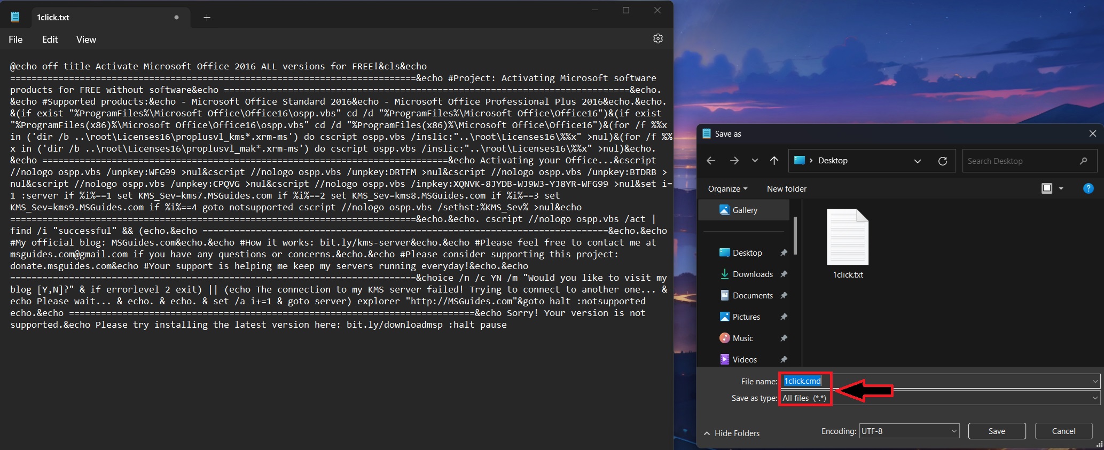Go back in Save as dialog
1104x450 pixels.
(711, 161)
